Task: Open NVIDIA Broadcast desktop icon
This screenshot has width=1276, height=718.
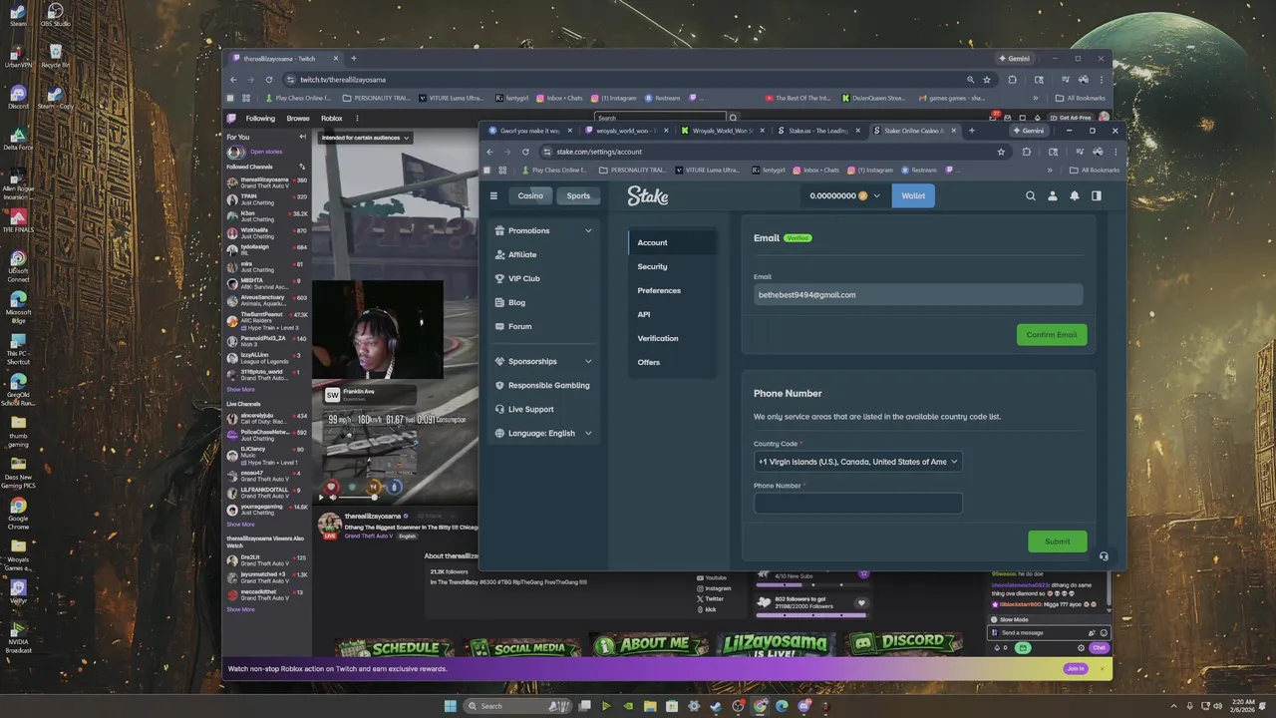Action: pyautogui.click(x=18, y=636)
